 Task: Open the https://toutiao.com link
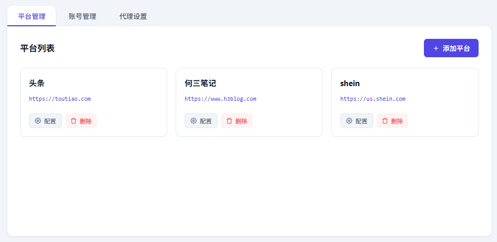(60, 99)
